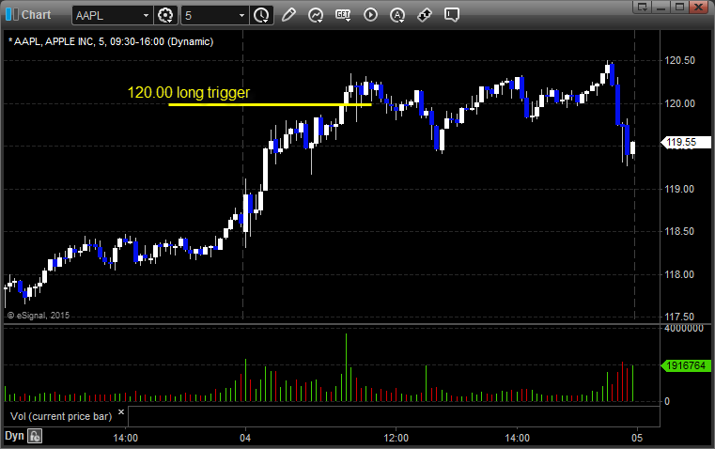Viewport: 715px width, 449px height.
Task: Minimize the chart window
Action: [x=661, y=7]
